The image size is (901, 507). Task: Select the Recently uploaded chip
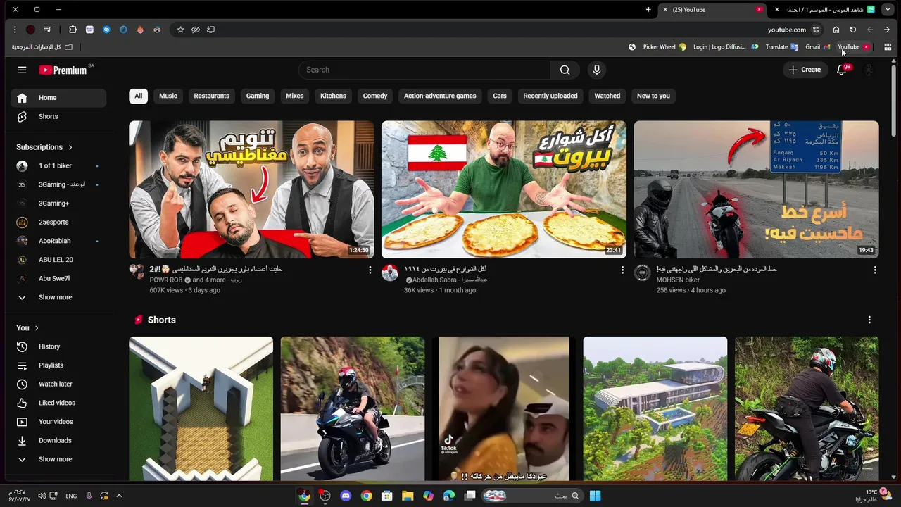[x=550, y=96]
